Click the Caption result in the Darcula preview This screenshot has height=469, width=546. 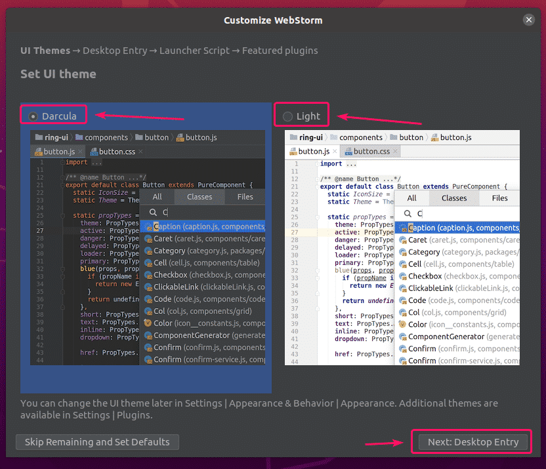pyautogui.click(x=202, y=227)
